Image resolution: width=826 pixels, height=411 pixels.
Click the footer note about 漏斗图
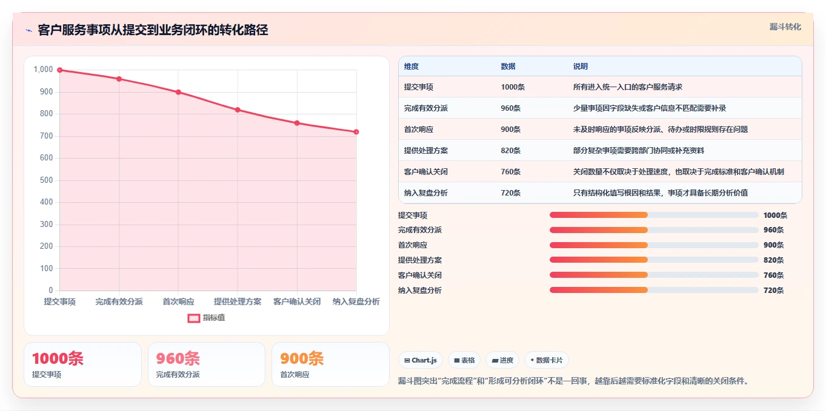(x=574, y=381)
